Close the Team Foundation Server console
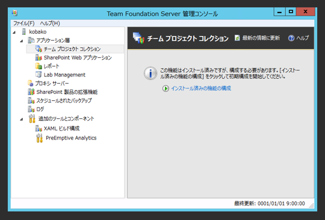Image resolution: width=325 pixels, height=220 pixels. point(306,12)
